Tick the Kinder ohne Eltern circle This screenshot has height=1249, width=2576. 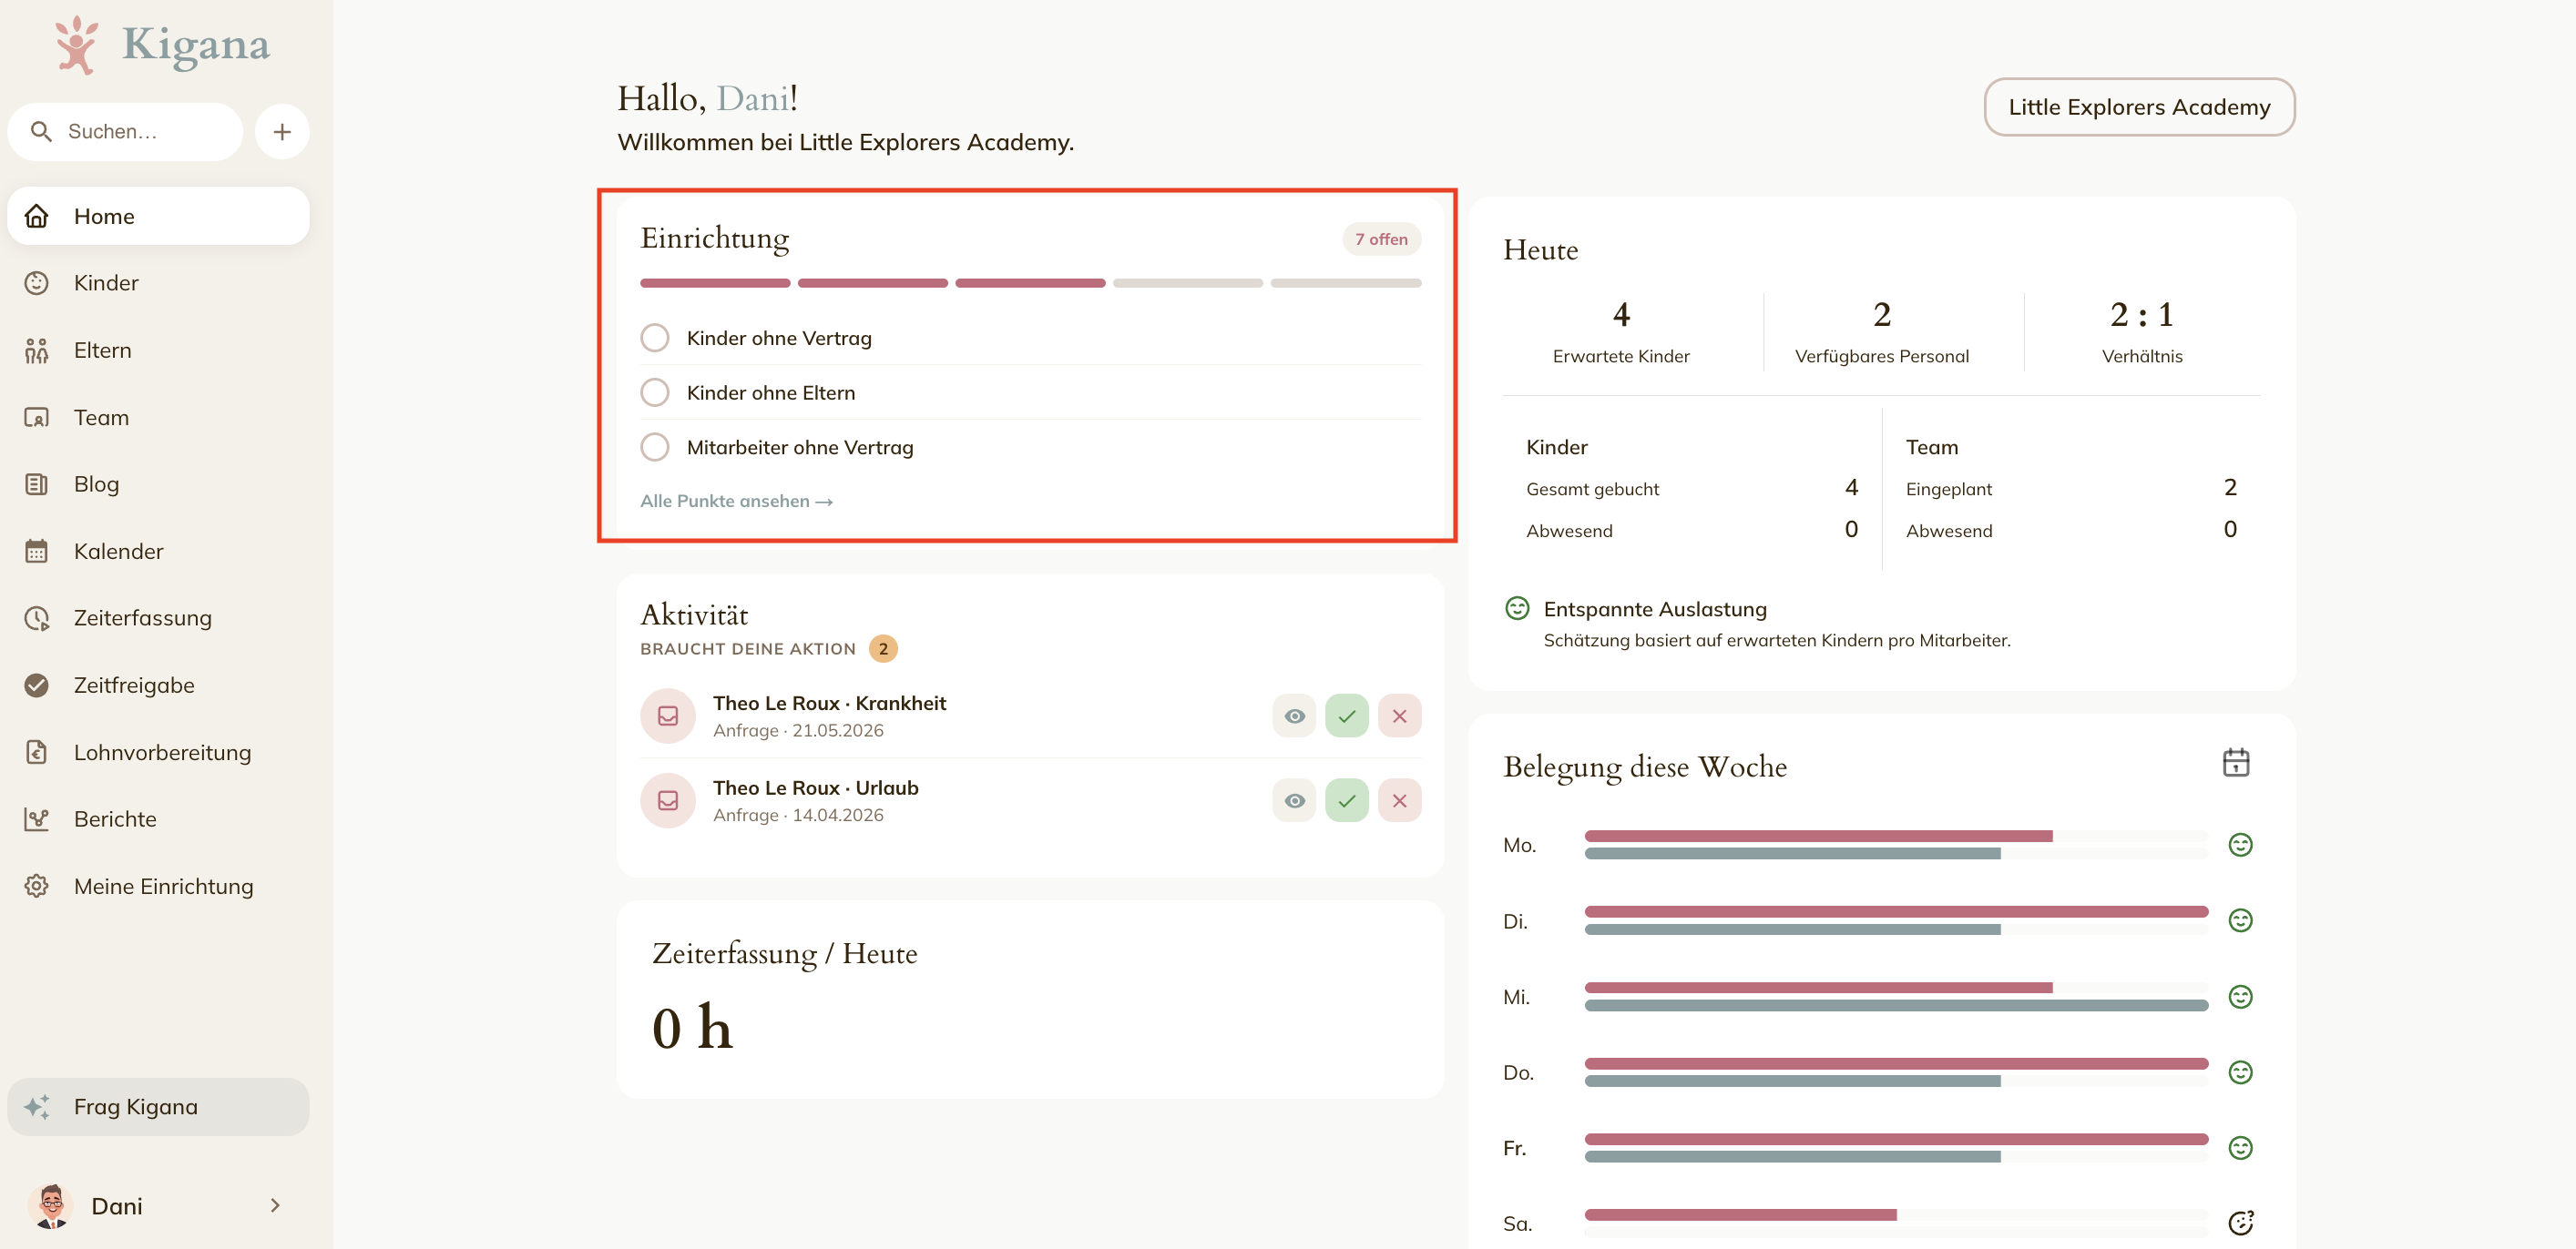(x=654, y=392)
